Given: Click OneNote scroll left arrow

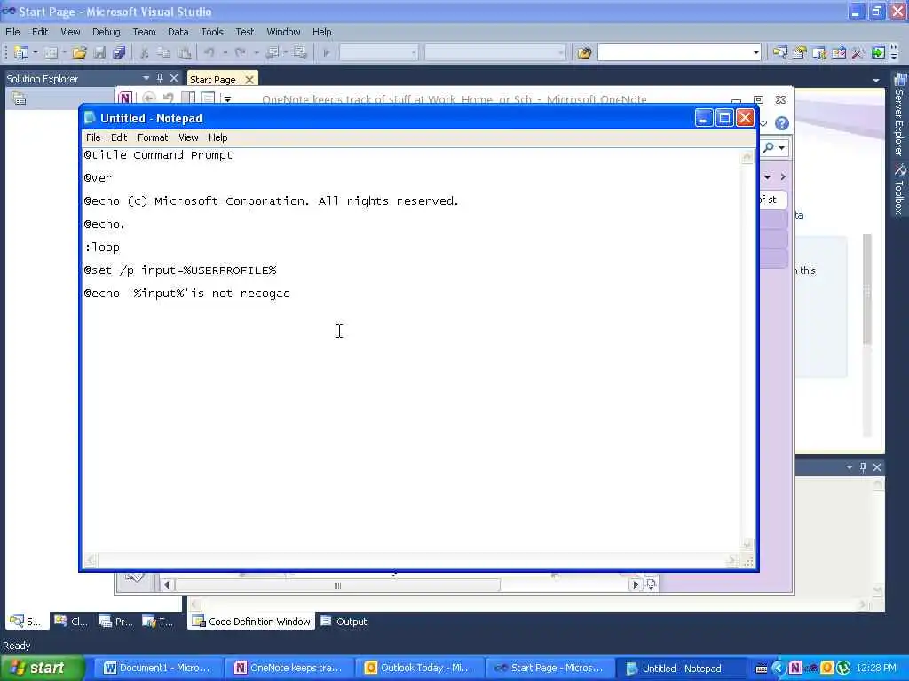Looking at the screenshot, I should click(167, 585).
